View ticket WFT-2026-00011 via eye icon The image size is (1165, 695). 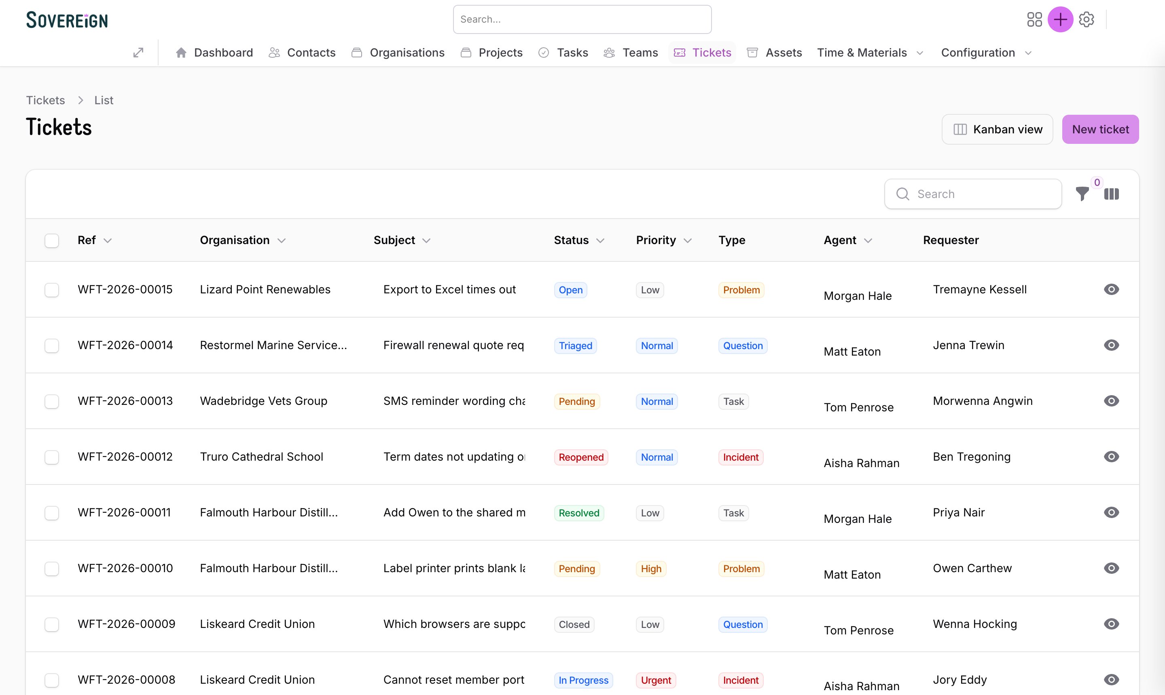(x=1112, y=512)
